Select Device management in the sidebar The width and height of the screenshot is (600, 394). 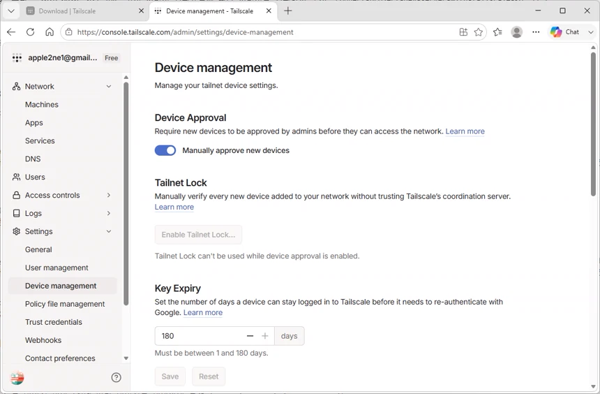click(x=62, y=286)
